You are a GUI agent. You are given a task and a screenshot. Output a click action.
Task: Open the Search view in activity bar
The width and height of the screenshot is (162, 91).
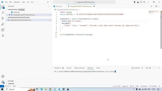point(3,13)
